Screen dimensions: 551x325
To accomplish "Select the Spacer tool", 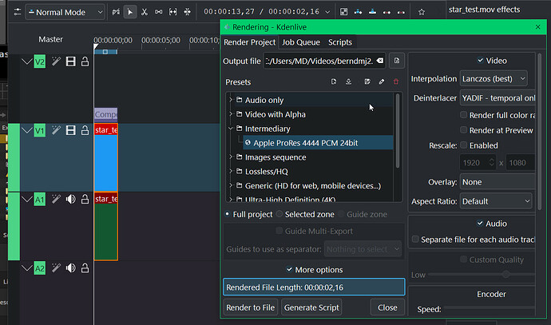I will [x=158, y=12].
